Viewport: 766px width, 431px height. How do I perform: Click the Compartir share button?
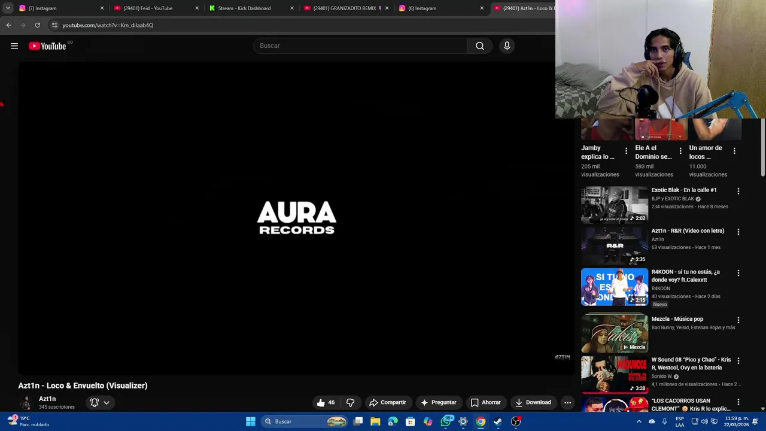(x=388, y=402)
